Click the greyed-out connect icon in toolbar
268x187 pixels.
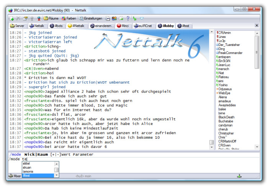click(32, 18)
